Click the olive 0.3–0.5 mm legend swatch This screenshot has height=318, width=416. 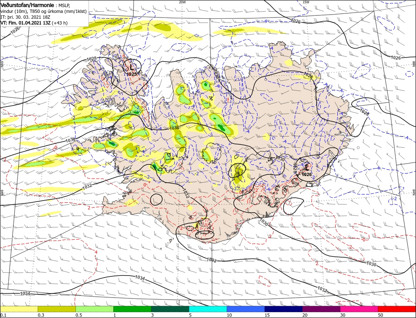(x=57, y=309)
